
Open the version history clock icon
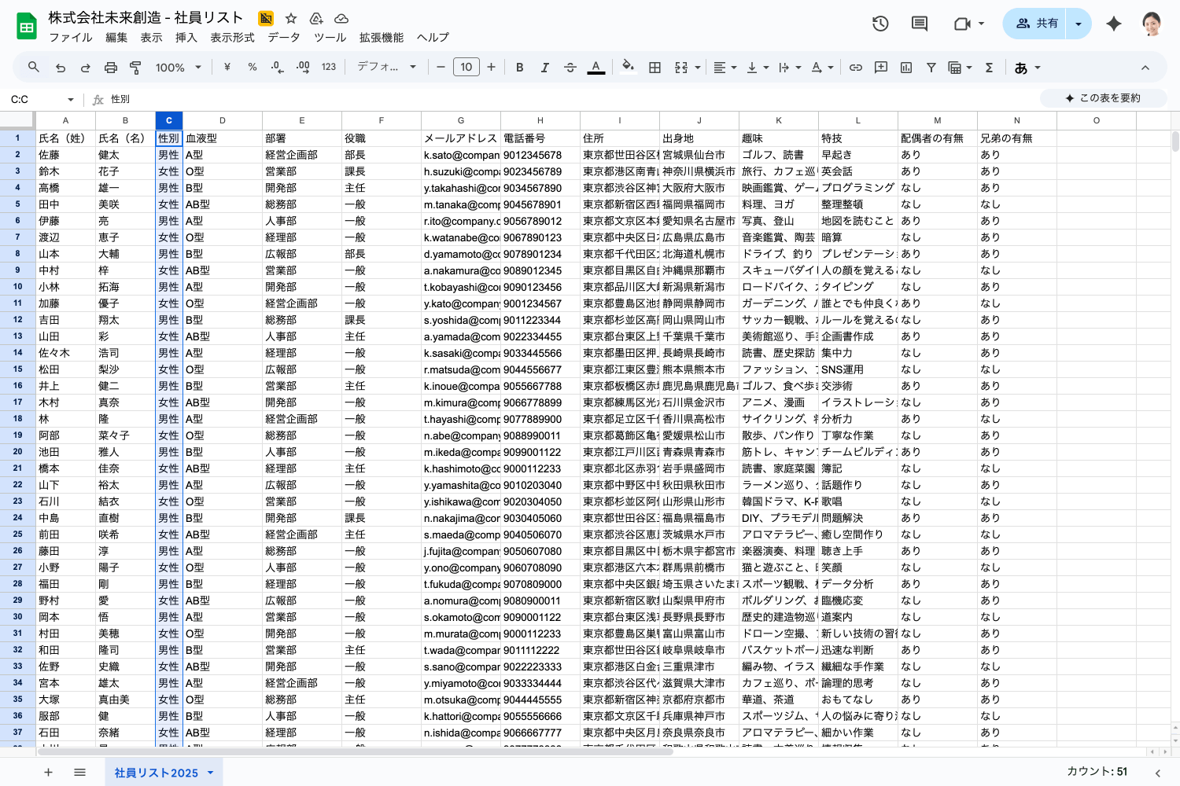click(880, 24)
